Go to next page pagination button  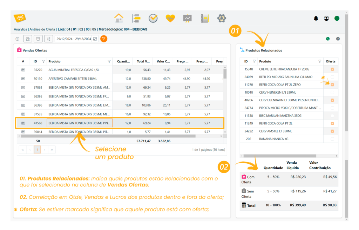point(45,150)
